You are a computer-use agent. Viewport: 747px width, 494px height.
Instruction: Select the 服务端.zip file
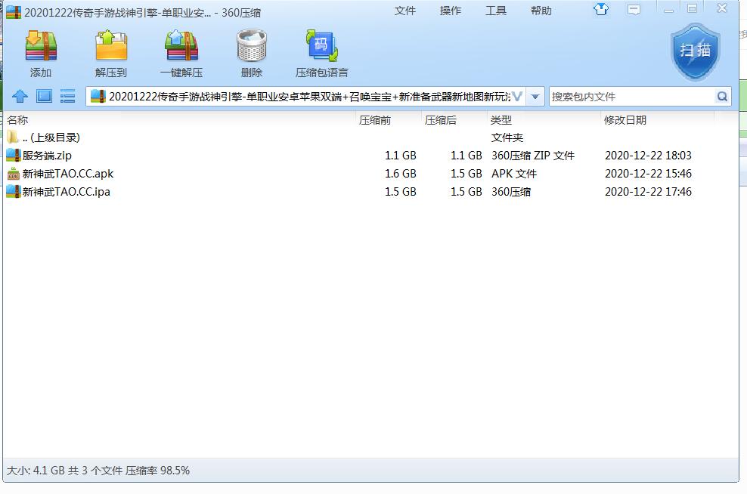click(47, 156)
